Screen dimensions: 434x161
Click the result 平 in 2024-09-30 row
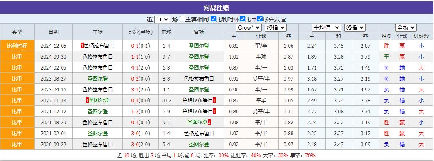[x=387, y=57]
